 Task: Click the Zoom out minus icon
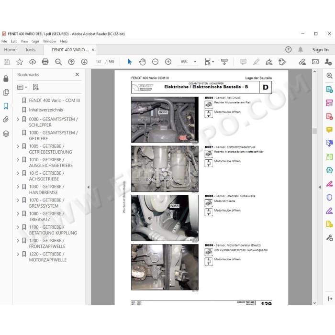pos(156,62)
